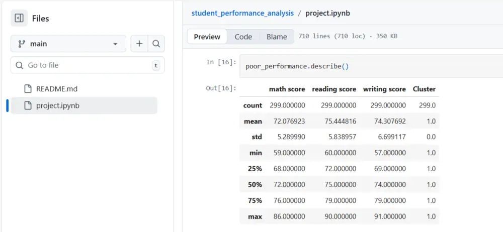Viewport: 503px width, 232px height.
Task: Click the 50% row label
Action: (255, 185)
